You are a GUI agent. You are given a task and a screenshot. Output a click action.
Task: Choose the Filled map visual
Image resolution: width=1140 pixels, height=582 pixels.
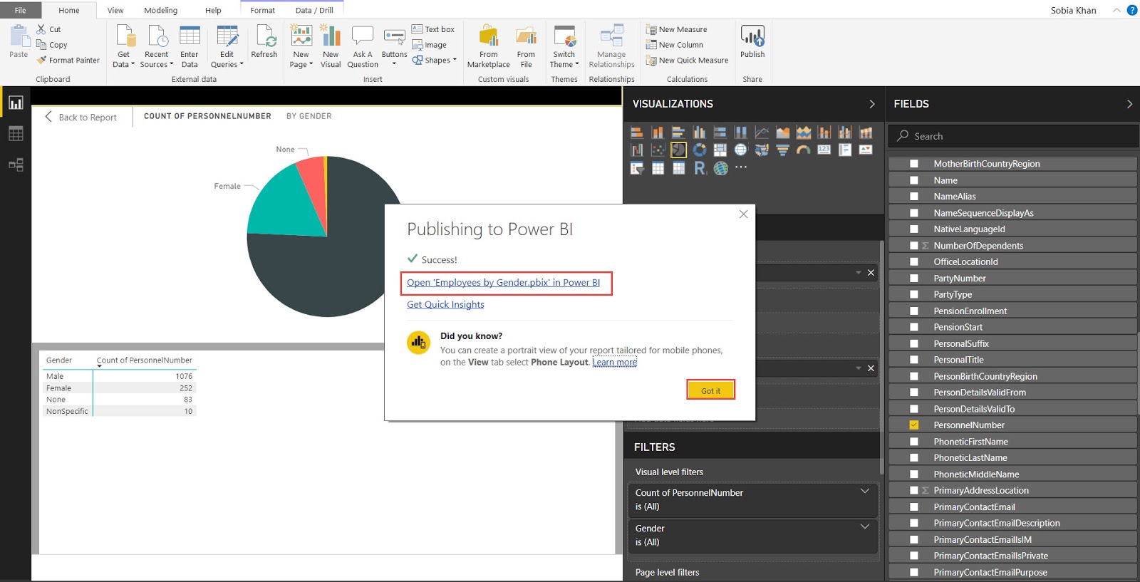(762, 150)
